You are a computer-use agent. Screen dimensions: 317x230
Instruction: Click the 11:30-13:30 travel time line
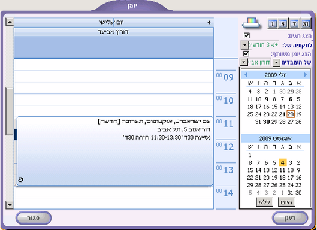point(167,138)
